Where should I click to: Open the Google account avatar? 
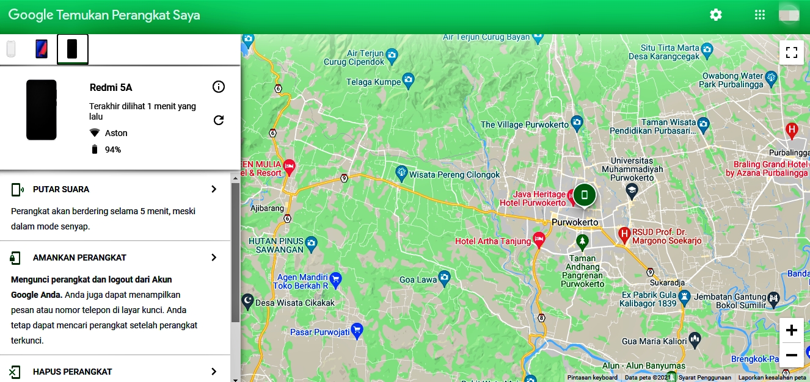pos(789,15)
